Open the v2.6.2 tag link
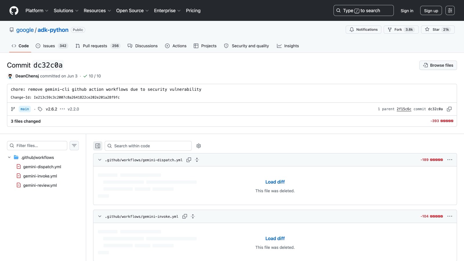 click(x=51, y=109)
